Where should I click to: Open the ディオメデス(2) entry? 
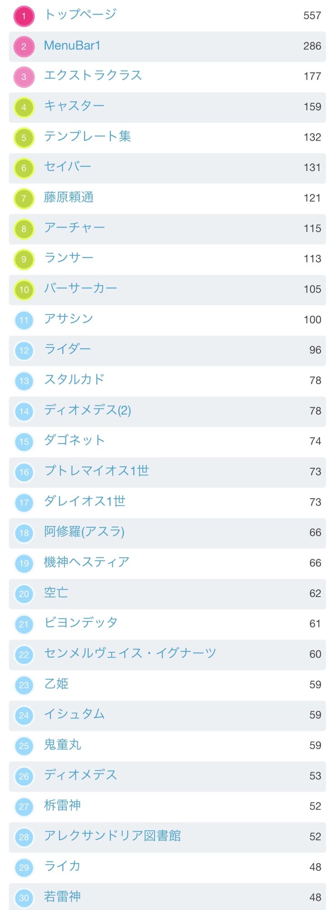(87, 410)
